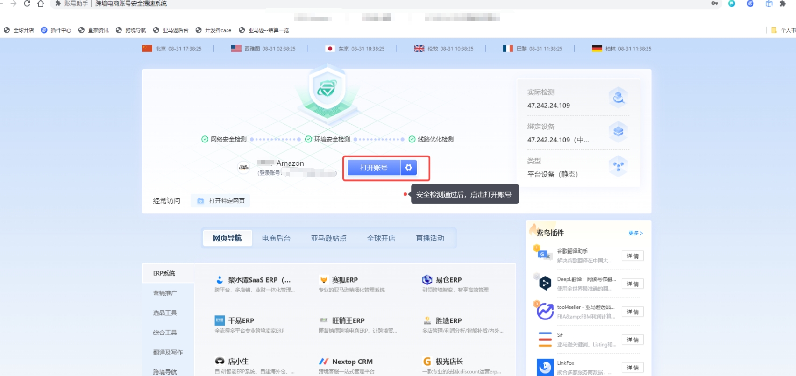Click the Japan flag for 东京 time
796x376 pixels.
pyautogui.click(x=330, y=49)
